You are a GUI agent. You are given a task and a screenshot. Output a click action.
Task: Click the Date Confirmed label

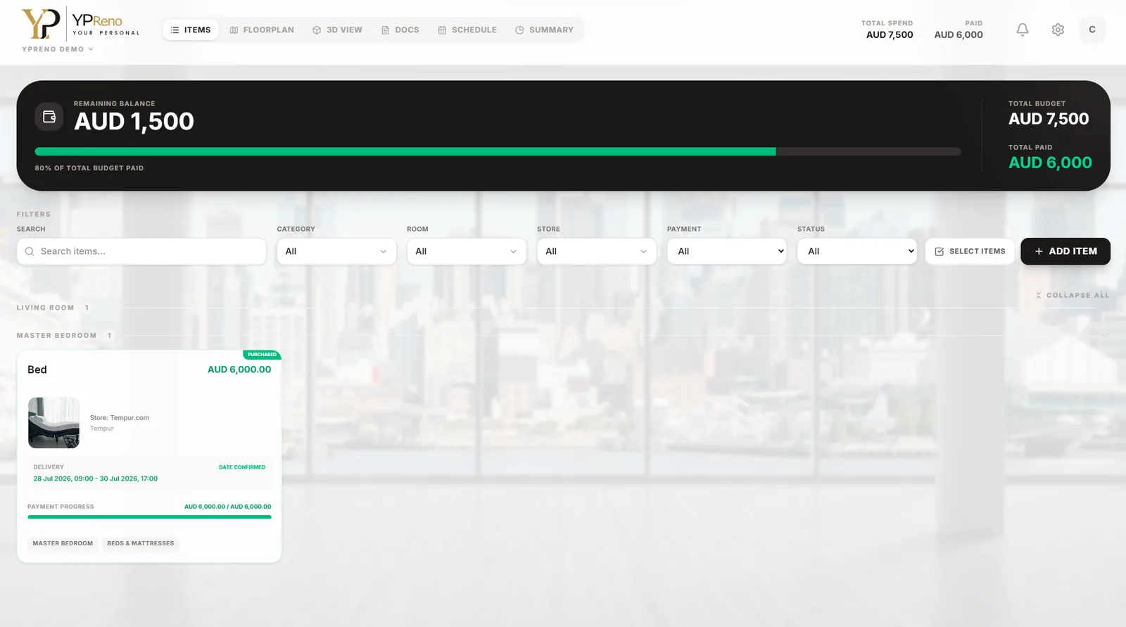242,467
